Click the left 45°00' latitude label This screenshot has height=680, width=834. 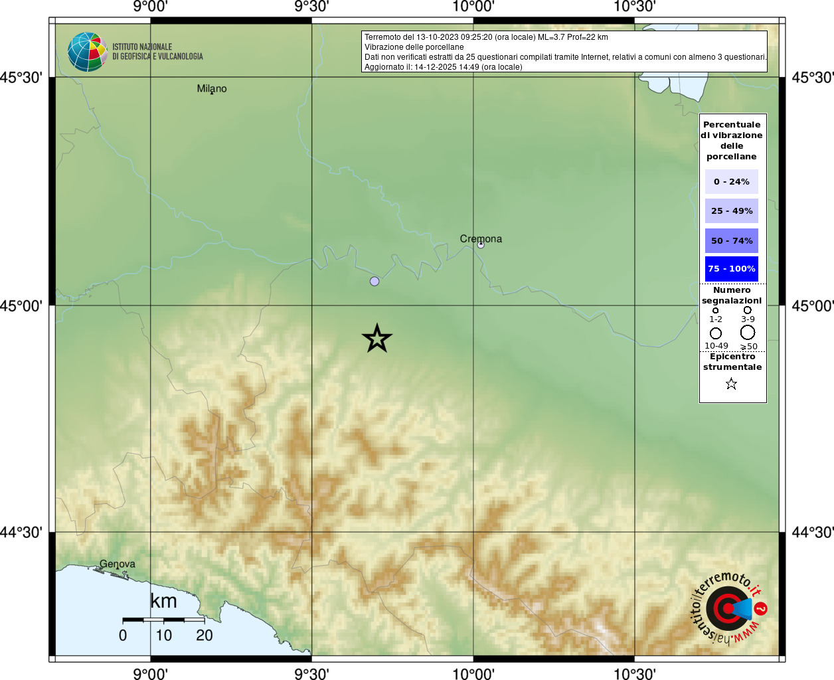coord(21,305)
